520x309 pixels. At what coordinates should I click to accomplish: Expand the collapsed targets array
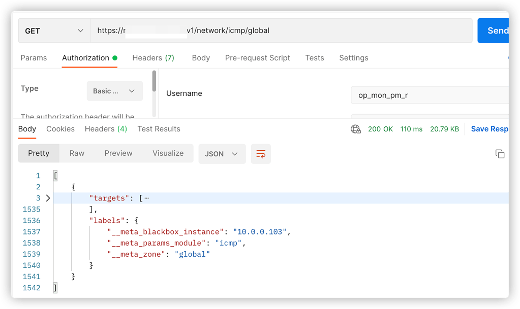(48, 198)
